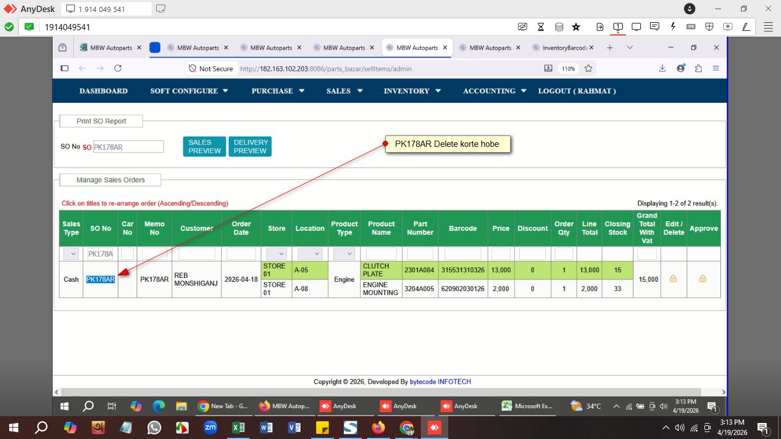Click the SALES PREVIEW button
781x439 pixels.
(x=204, y=146)
